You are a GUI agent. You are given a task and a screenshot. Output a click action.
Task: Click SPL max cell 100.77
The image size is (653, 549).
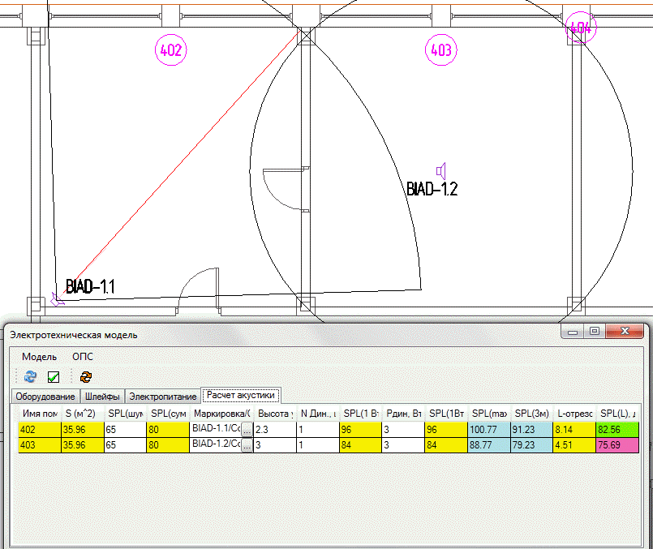point(489,430)
